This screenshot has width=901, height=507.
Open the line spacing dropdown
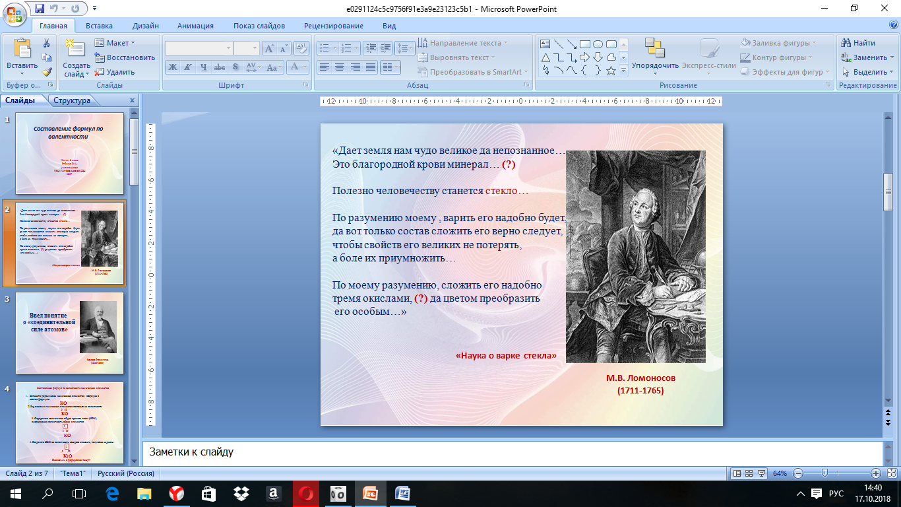(406, 48)
